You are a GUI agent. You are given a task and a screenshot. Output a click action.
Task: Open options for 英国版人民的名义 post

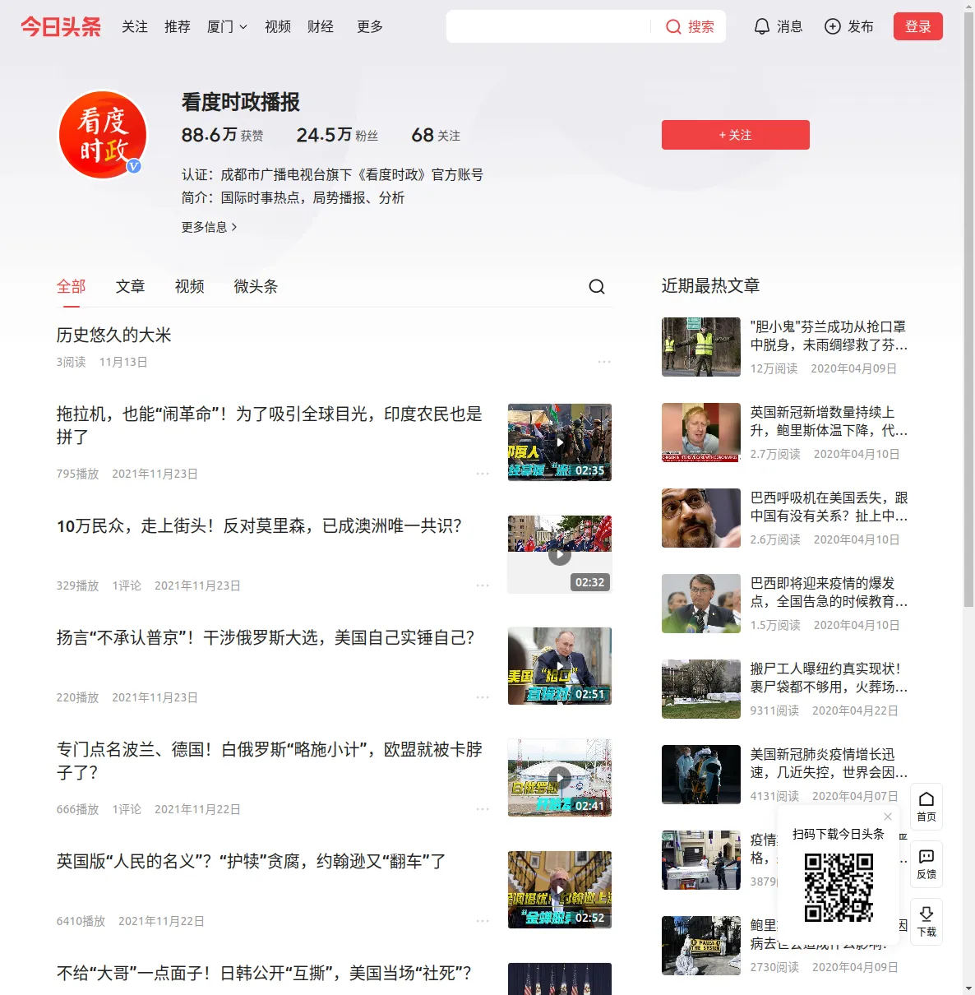(x=483, y=921)
